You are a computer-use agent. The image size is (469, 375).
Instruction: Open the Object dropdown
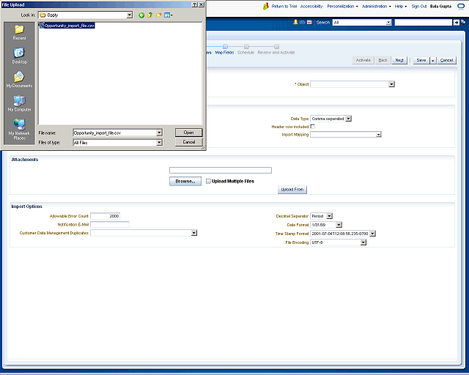[x=391, y=84]
